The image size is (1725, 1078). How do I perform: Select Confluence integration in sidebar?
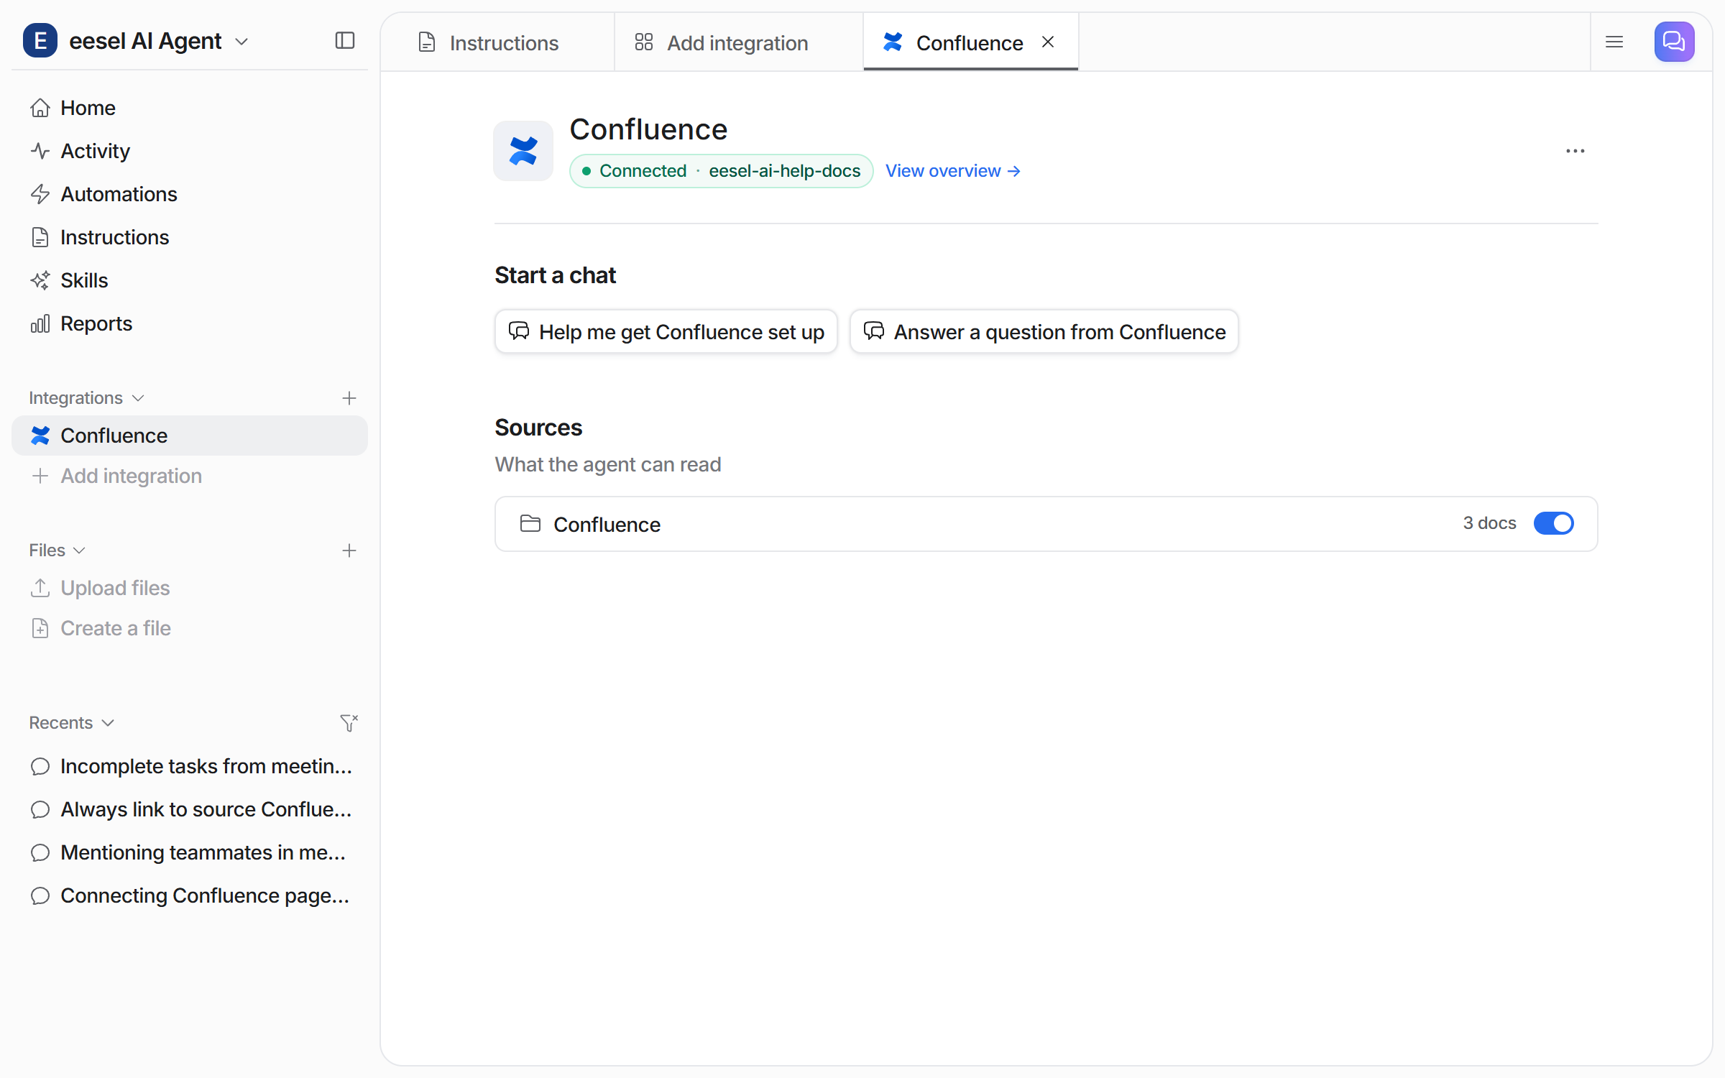coord(190,436)
